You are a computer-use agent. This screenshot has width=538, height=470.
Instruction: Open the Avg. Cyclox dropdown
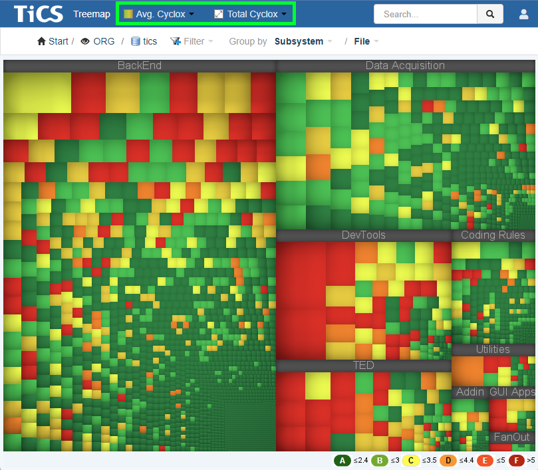pos(159,14)
